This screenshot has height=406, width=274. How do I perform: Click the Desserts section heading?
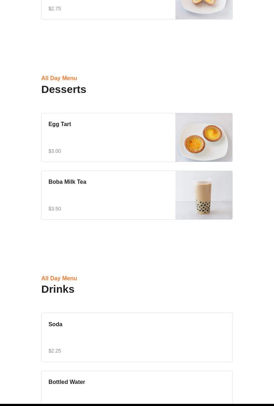64,89
